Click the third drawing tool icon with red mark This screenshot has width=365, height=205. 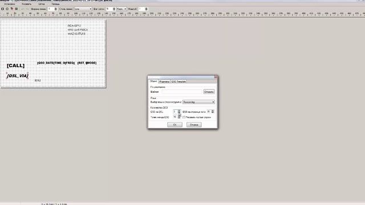pyautogui.click(x=11, y=9)
